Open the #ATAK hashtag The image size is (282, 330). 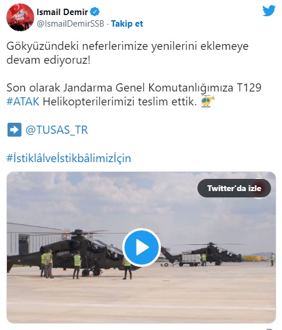click(23, 102)
